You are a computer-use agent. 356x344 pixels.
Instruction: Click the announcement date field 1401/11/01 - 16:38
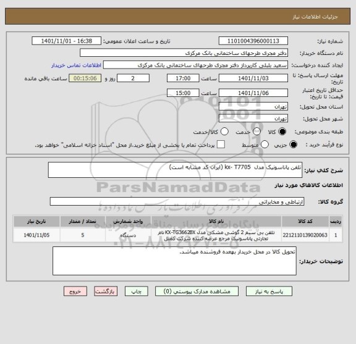(x=67, y=41)
